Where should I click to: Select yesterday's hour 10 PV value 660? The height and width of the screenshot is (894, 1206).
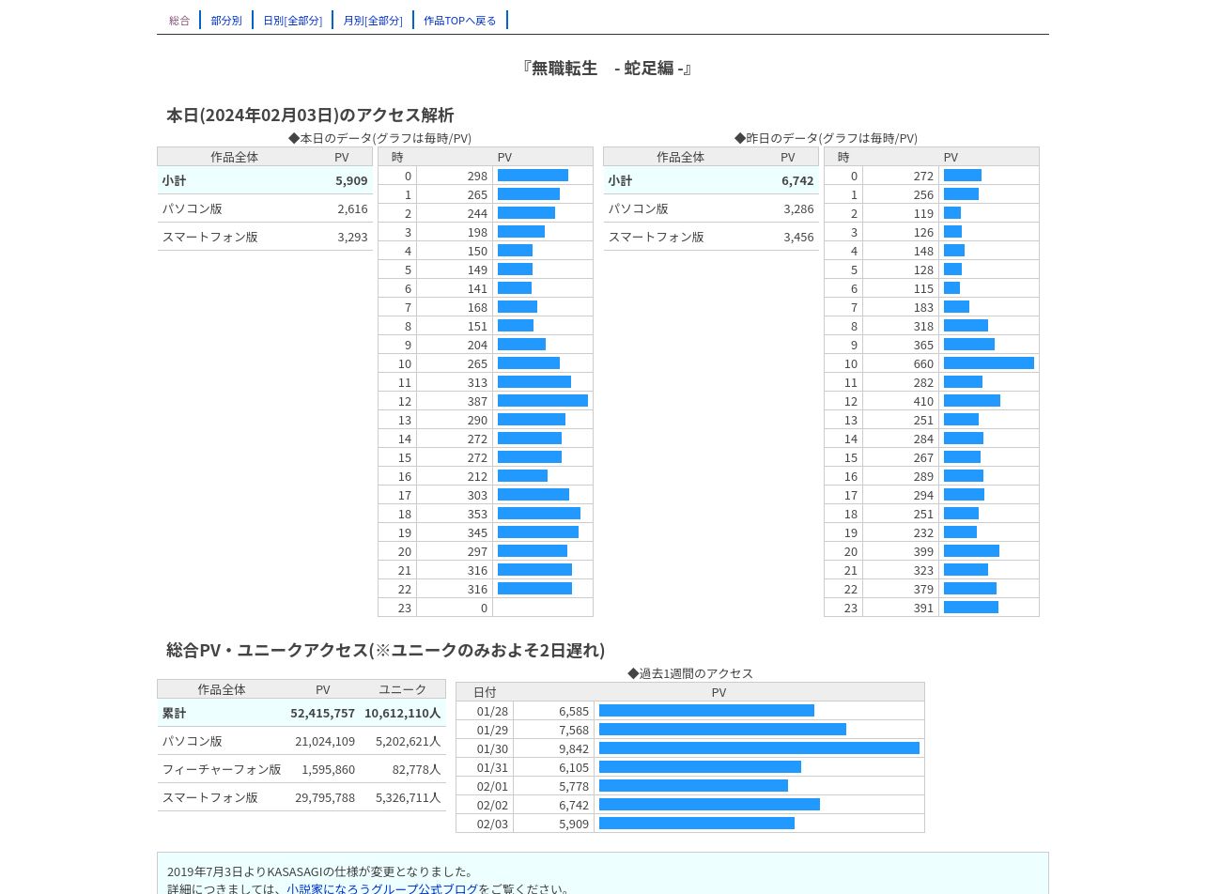click(923, 363)
